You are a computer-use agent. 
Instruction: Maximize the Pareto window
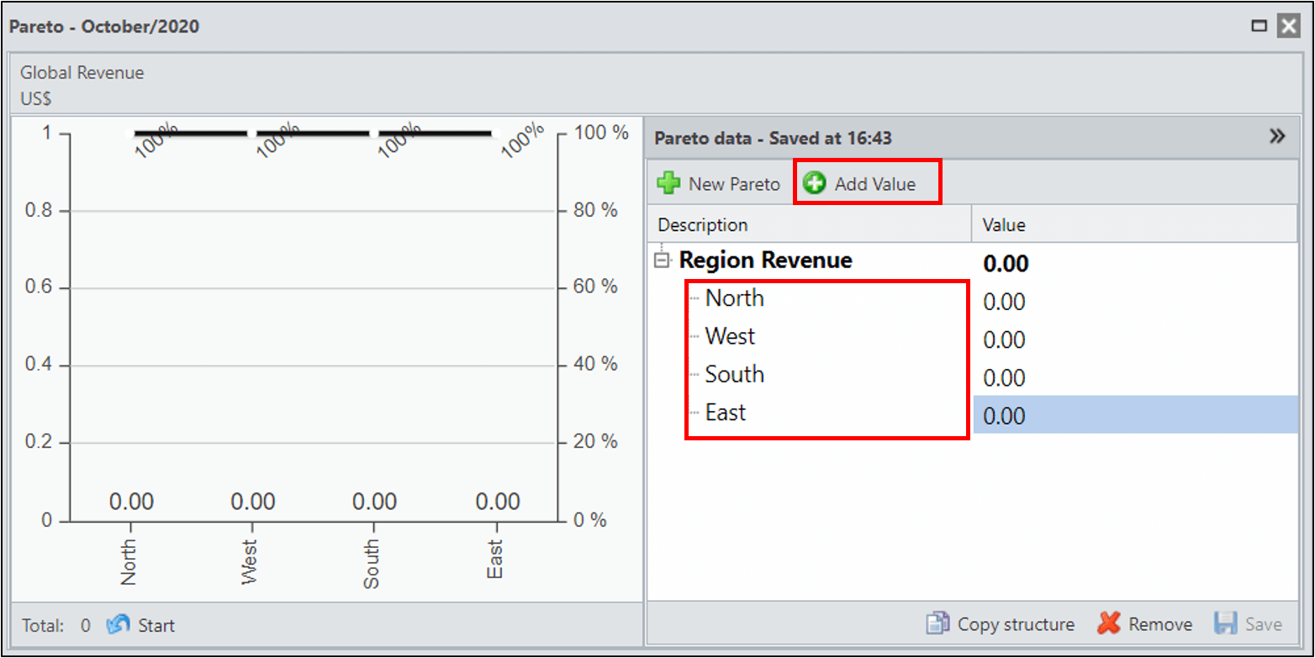click(1260, 26)
